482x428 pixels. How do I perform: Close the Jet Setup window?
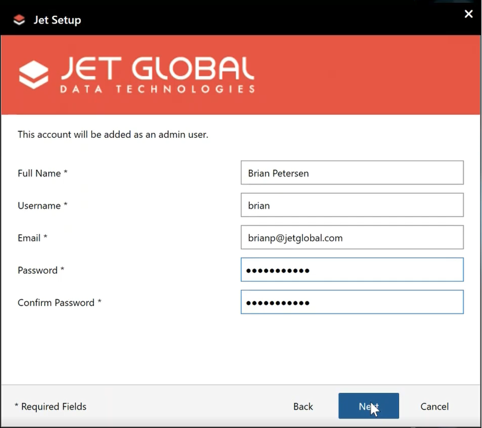[469, 14]
